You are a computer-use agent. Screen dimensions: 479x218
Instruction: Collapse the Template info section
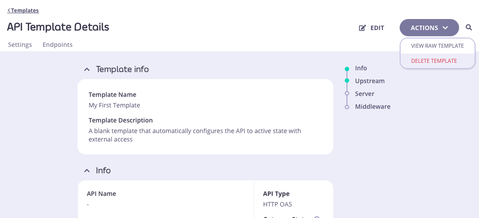point(87,69)
